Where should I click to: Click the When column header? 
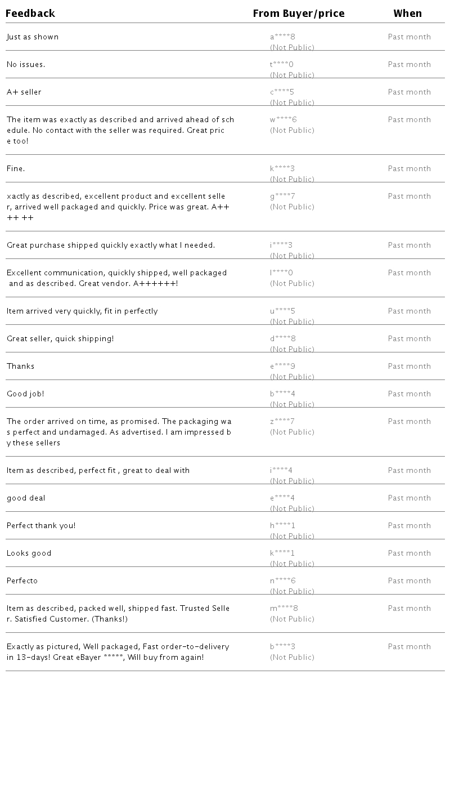click(x=407, y=14)
